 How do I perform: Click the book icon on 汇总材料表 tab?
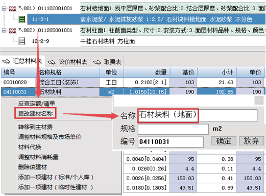click(x=6, y=61)
